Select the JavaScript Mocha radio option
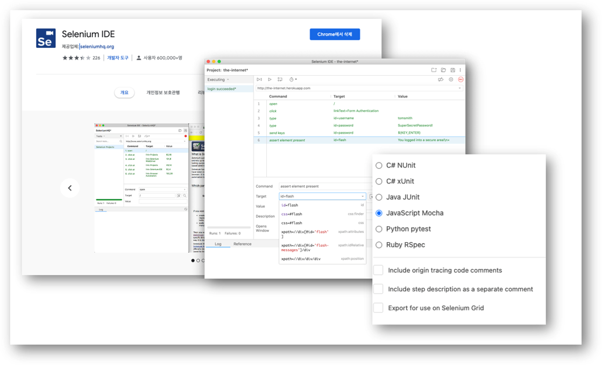This screenshot has height=365, width=602. tap(379, 213)
